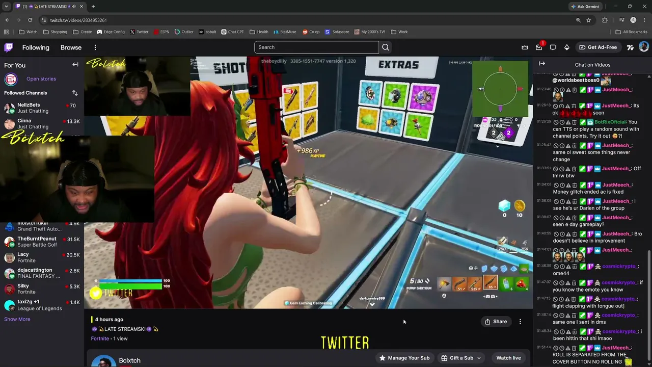Open the Browse tab
Screen dimensions: 652x367
(71, 47)
